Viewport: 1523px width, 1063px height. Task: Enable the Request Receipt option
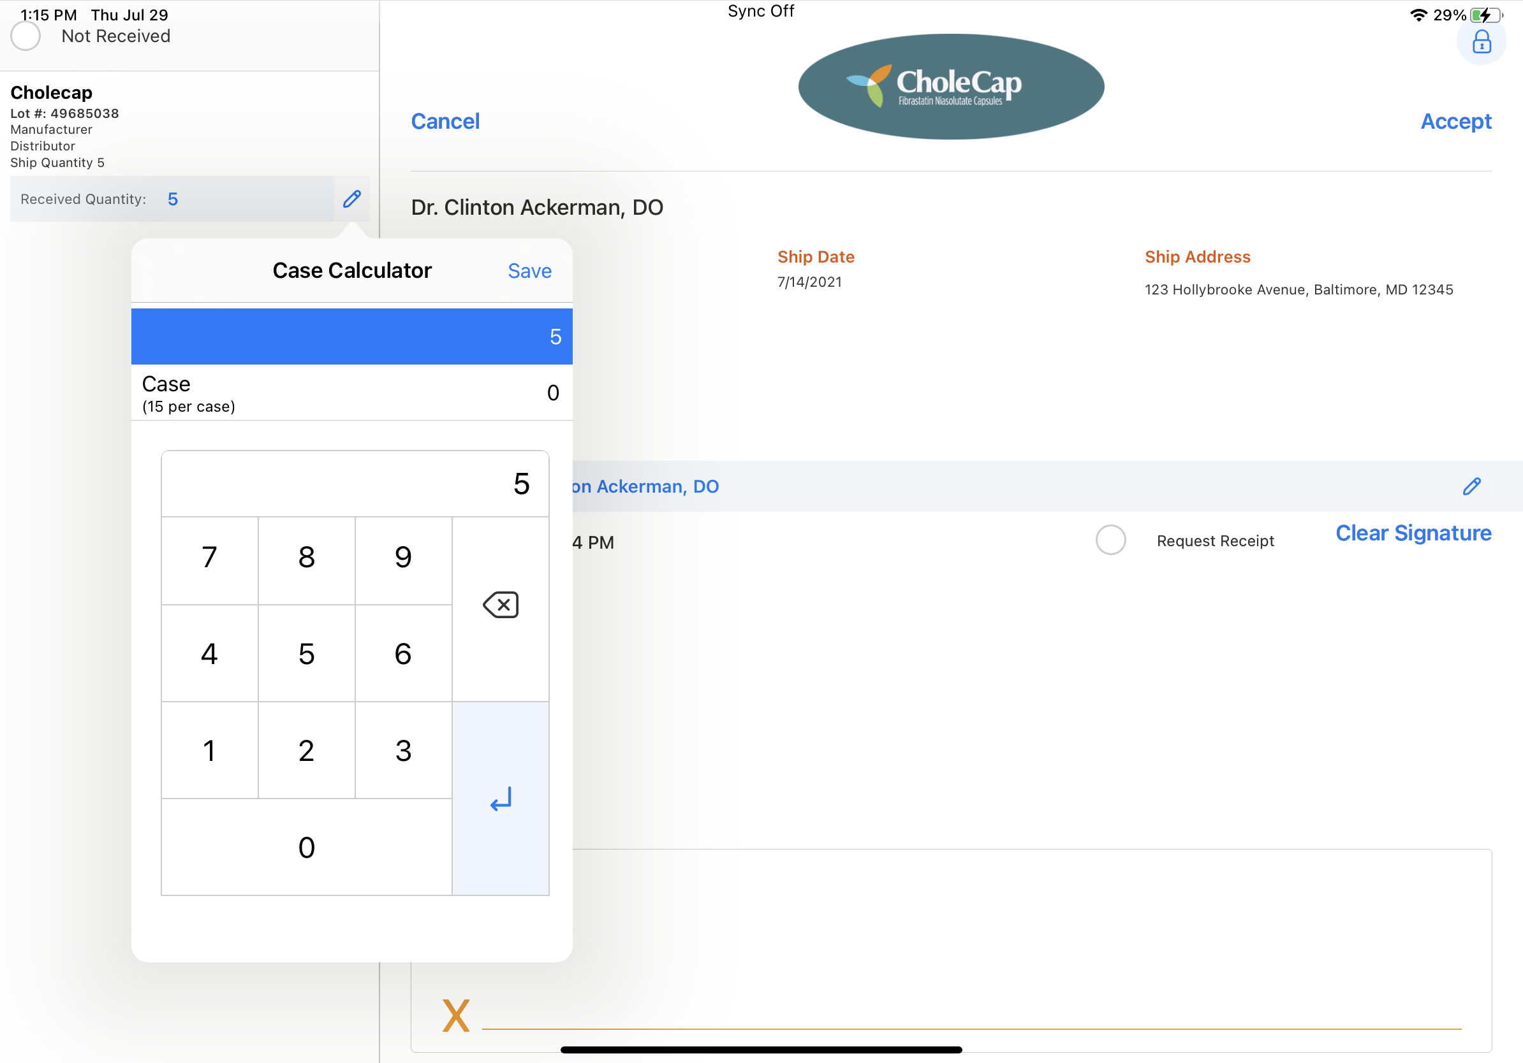pos(1110,540)
